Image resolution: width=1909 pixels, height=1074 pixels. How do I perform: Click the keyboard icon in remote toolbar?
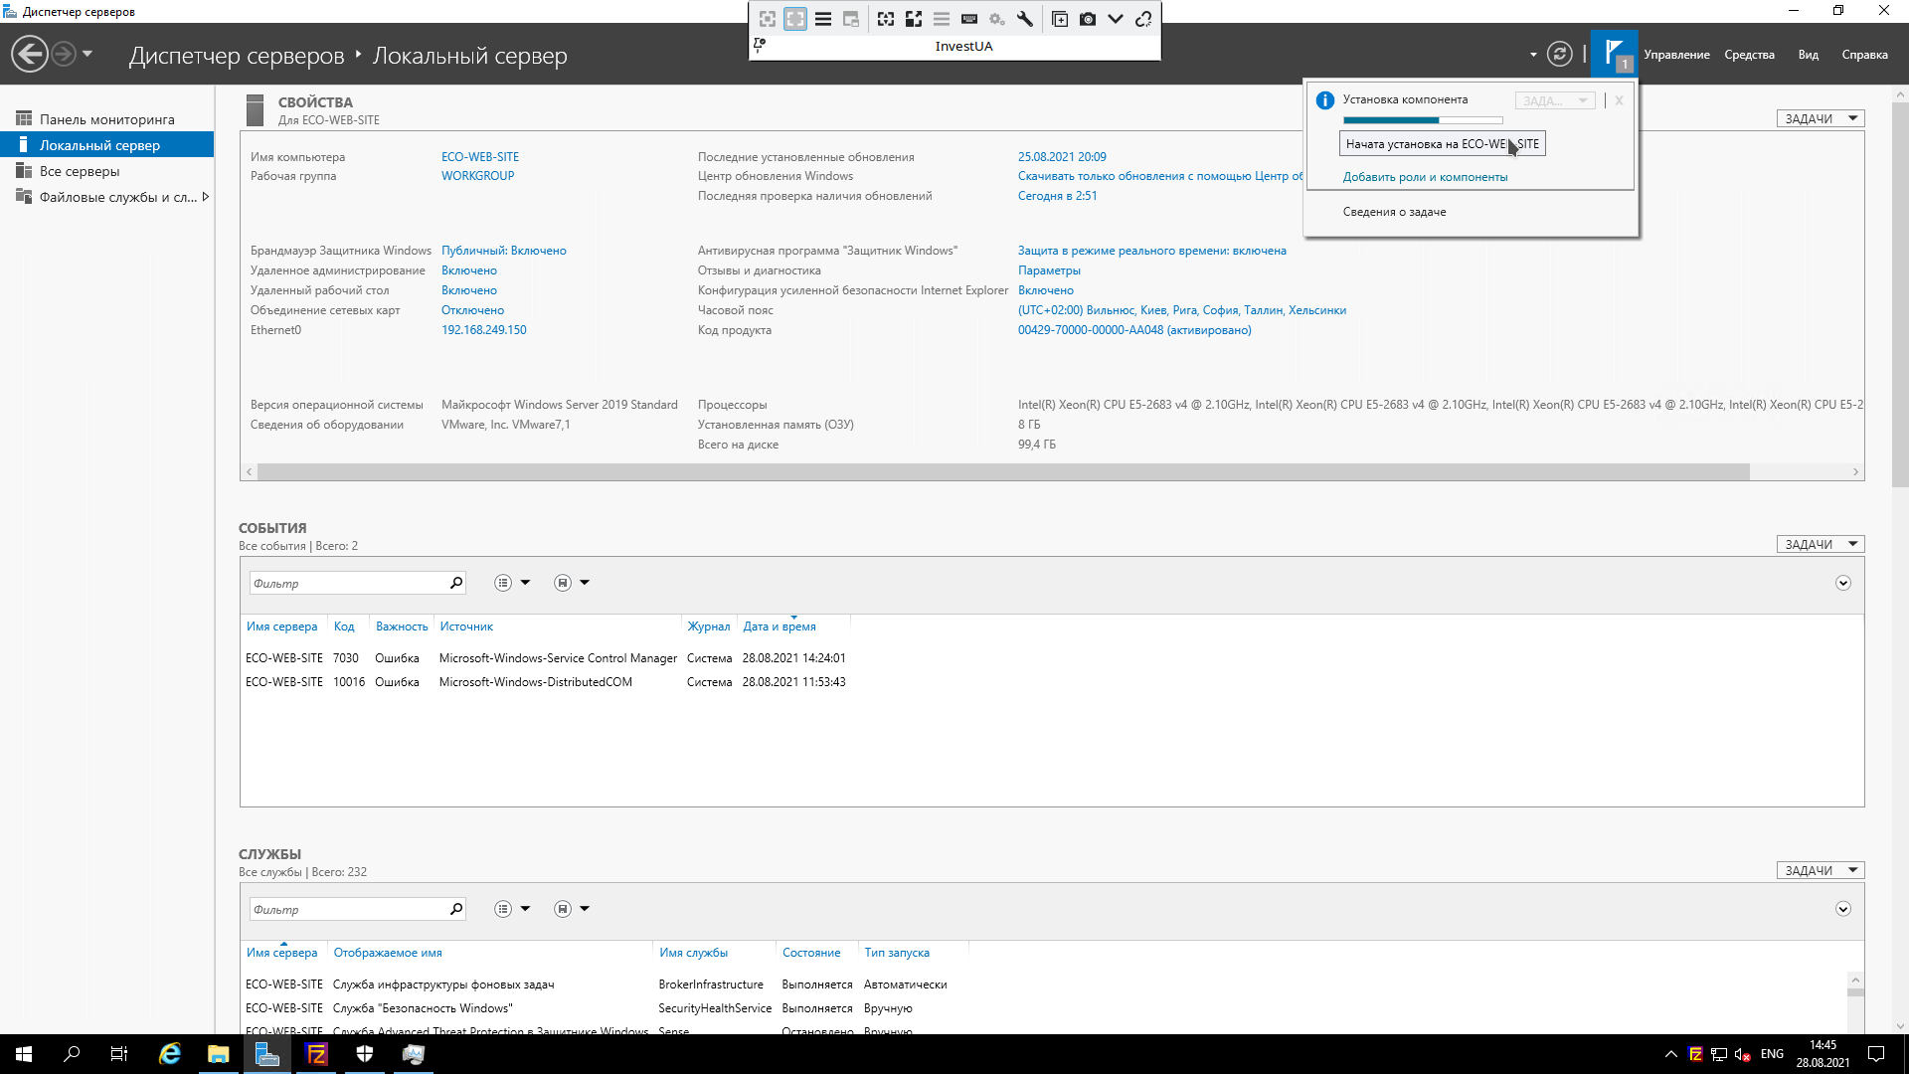click(x=969, y=19)
